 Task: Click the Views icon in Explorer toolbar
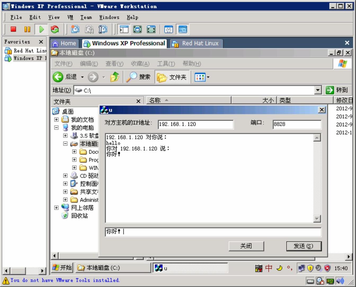(200, 77)
